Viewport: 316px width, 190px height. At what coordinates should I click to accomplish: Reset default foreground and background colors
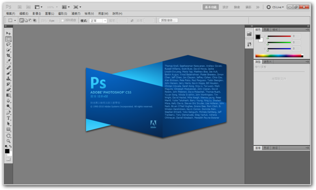tap(6, 146)
